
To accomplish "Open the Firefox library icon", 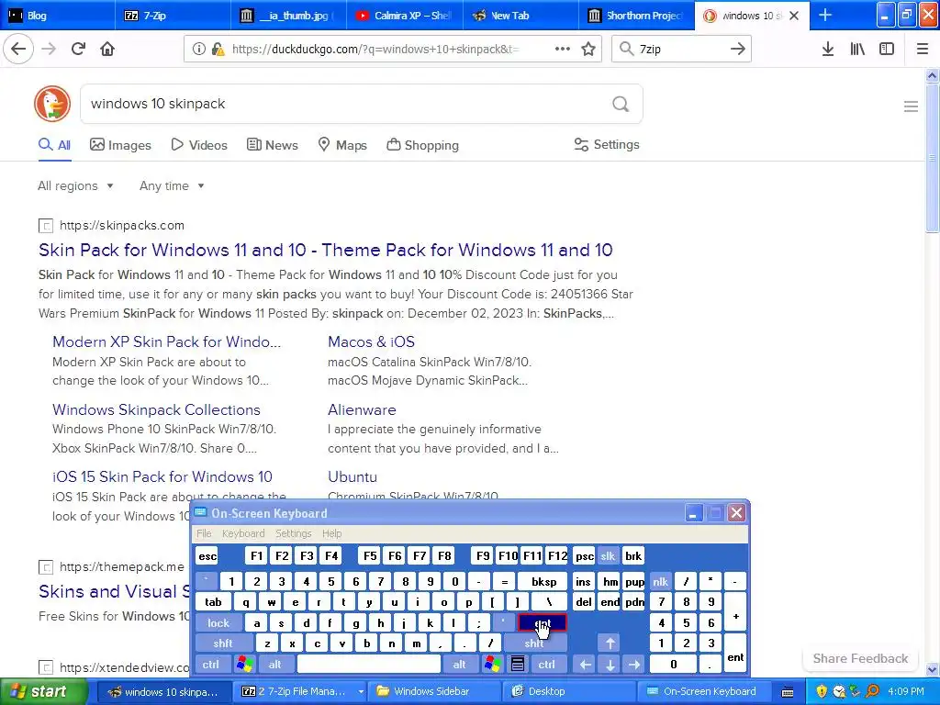I will pos(857,50).
